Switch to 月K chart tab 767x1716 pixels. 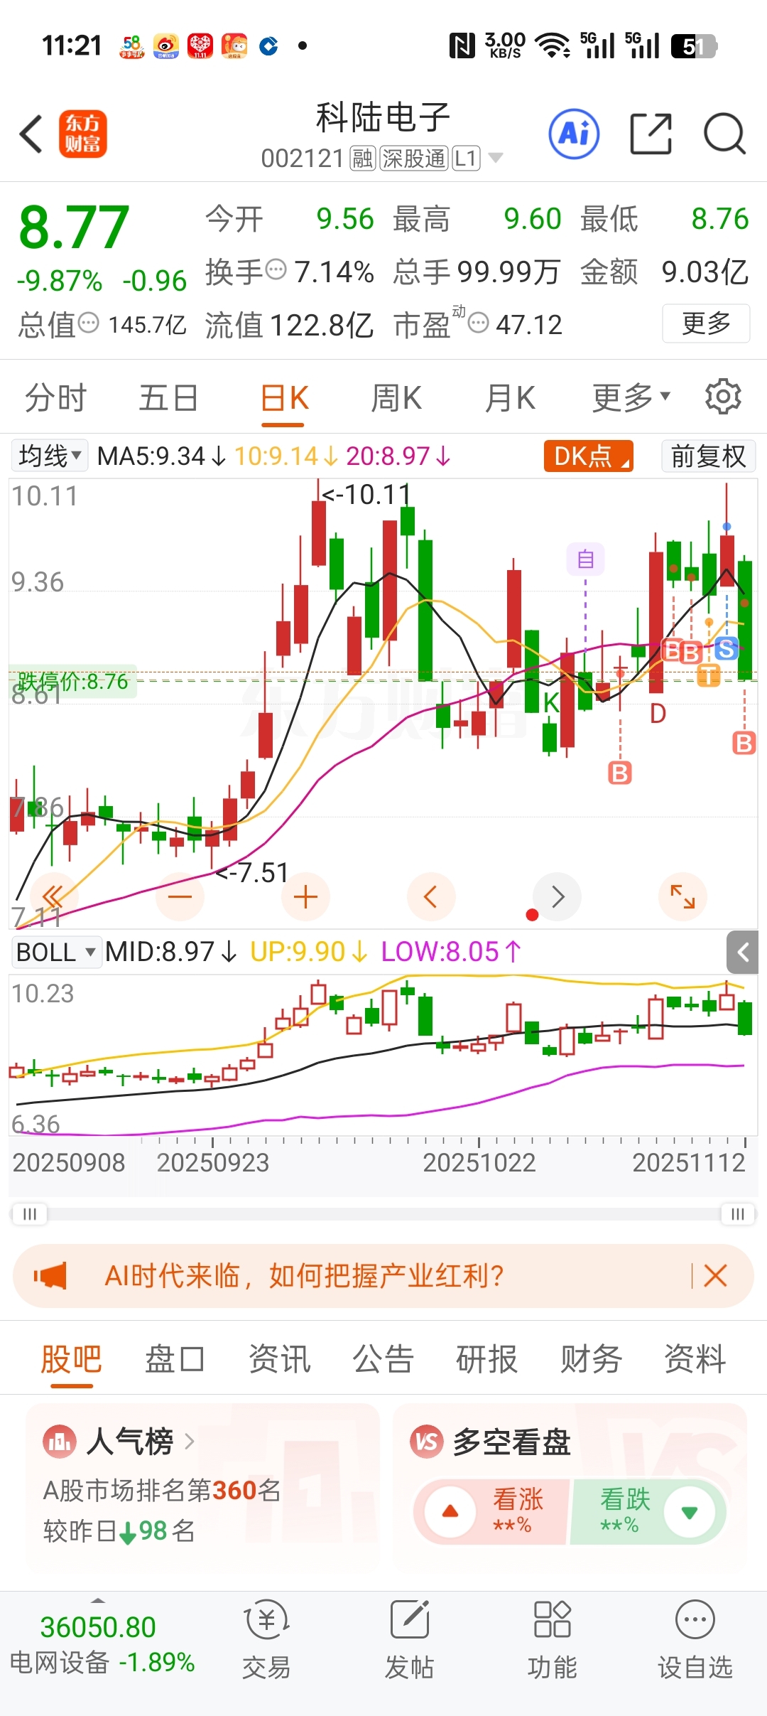click(x=510, y=397)
